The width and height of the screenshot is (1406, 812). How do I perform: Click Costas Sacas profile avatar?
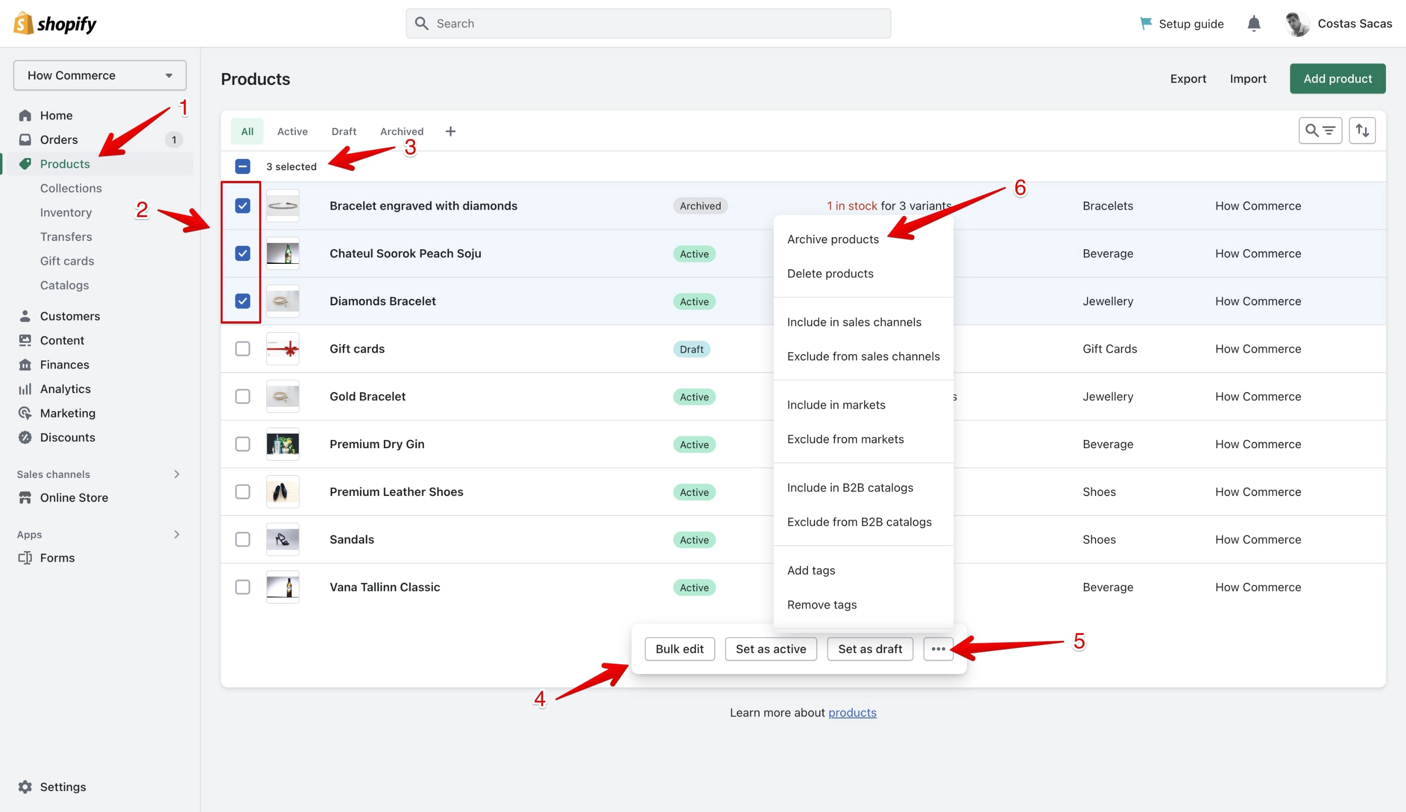click(1297, 23)
